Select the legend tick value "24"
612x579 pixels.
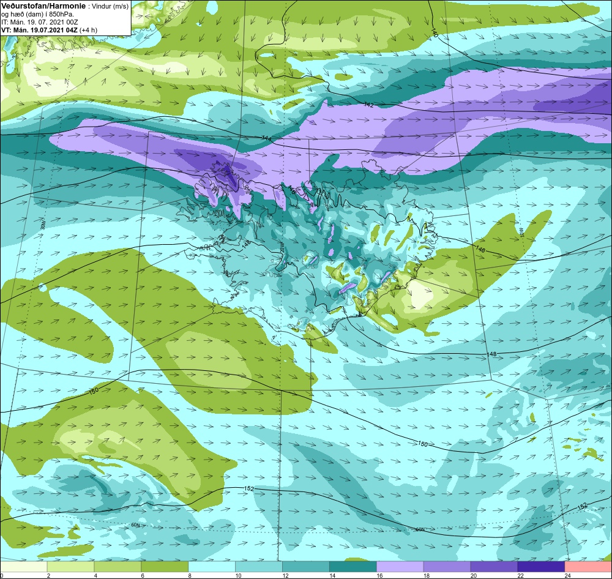(x=567, y=575)
